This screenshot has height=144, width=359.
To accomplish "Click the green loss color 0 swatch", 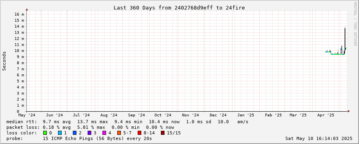I will point(45,133).
